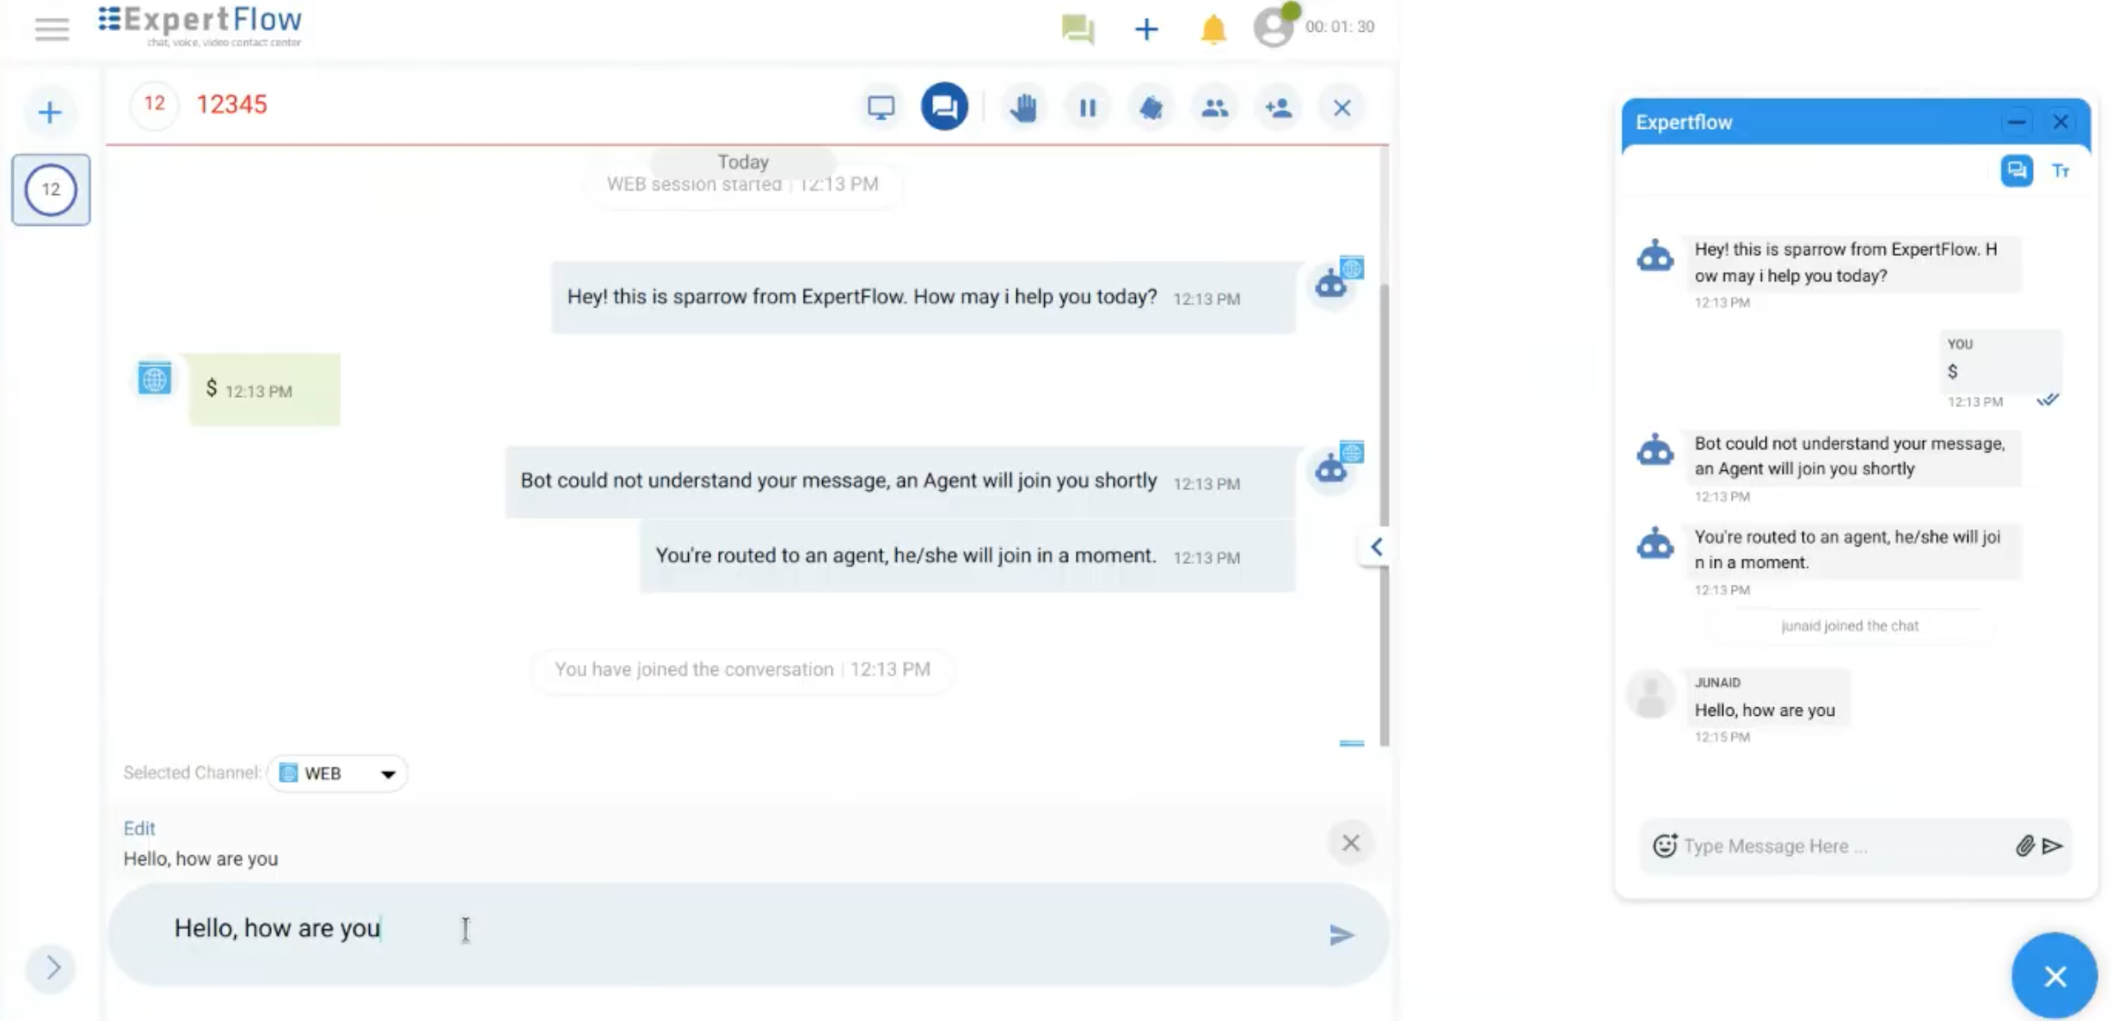Viewport: 2112px width, 1021px height.
Task: Open the hamburger navigation menu
Action: (51, 28)
